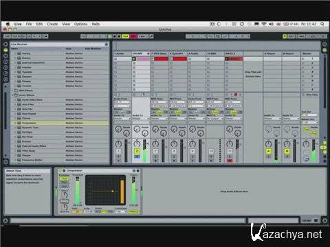330x247 pixels.
Task: Enable Draw Mode pencil icon
Action: (151, 36)
